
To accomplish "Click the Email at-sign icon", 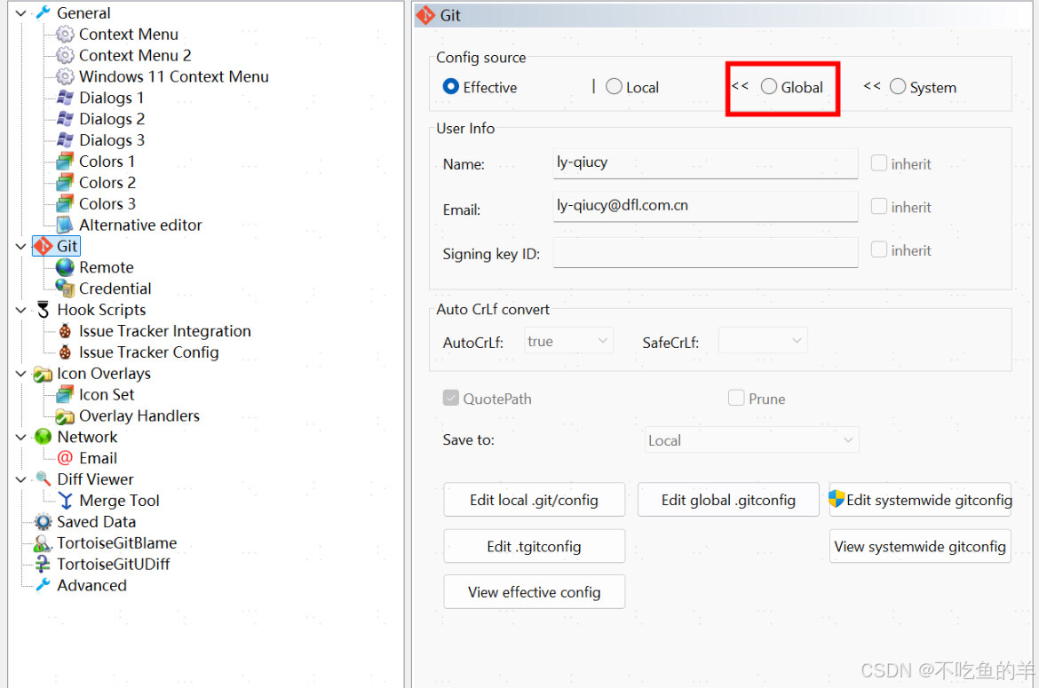I will [65, 457].
